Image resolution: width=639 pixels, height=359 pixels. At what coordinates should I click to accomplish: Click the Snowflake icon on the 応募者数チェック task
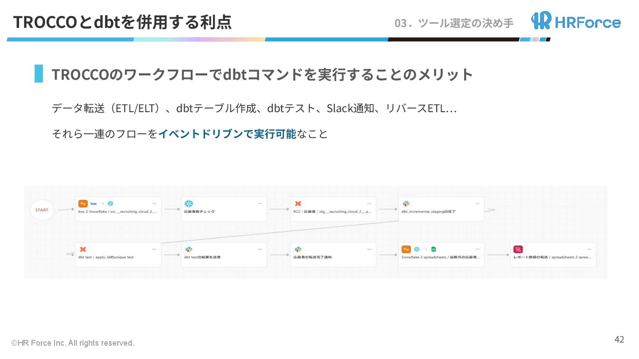coord(189,203)
